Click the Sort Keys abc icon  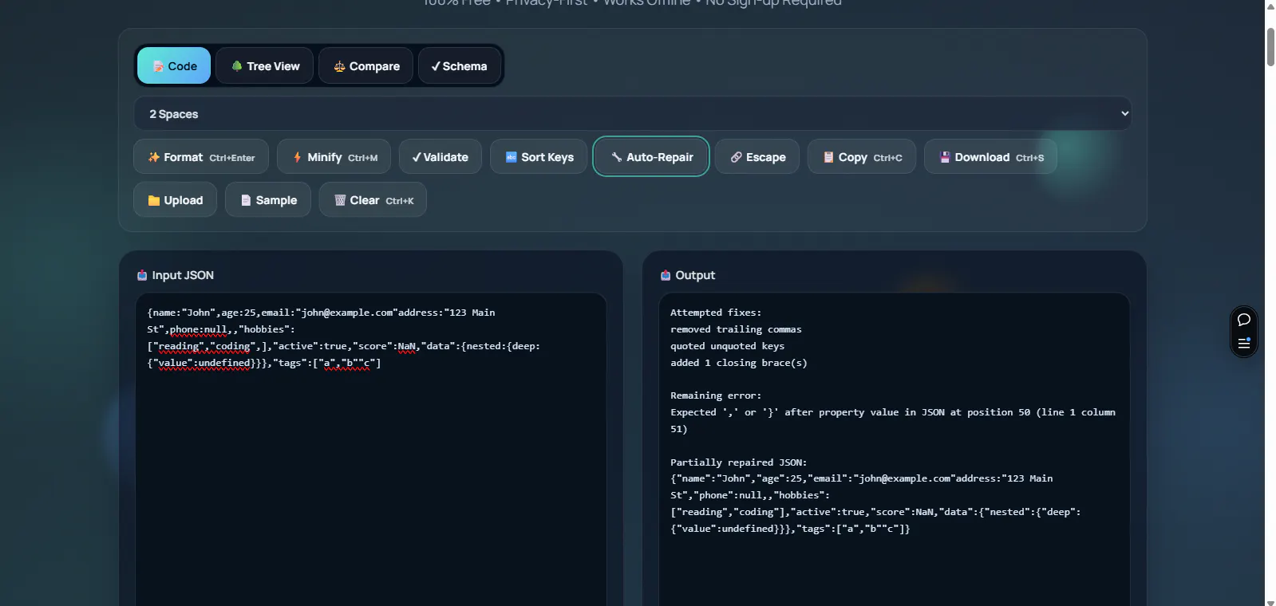coord(512,157)
